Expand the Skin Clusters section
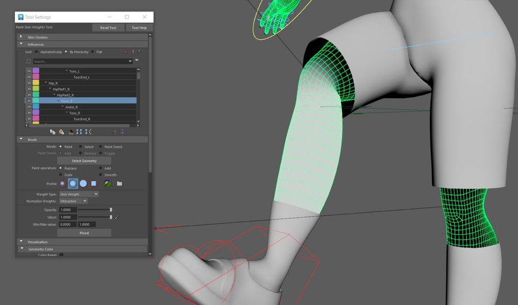 [x=22, y=37]
